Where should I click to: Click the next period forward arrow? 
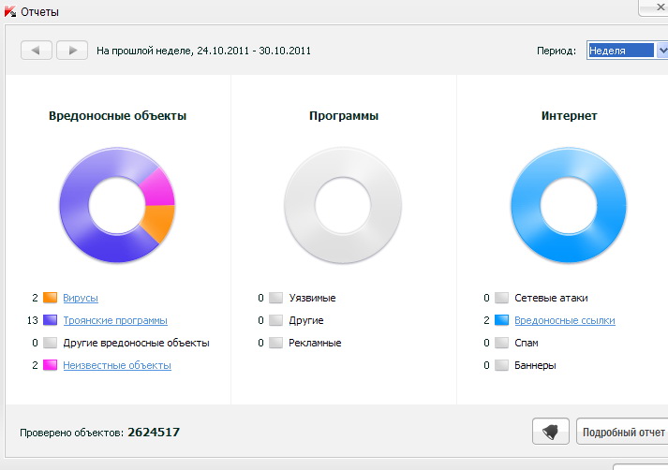tap(72, 51)
